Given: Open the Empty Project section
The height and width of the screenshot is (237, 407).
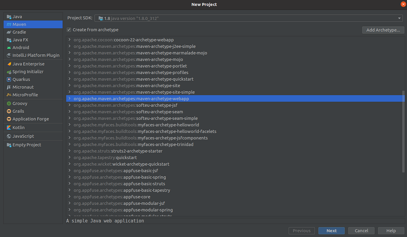Looking at the screenshot, I should coord(26,145).
